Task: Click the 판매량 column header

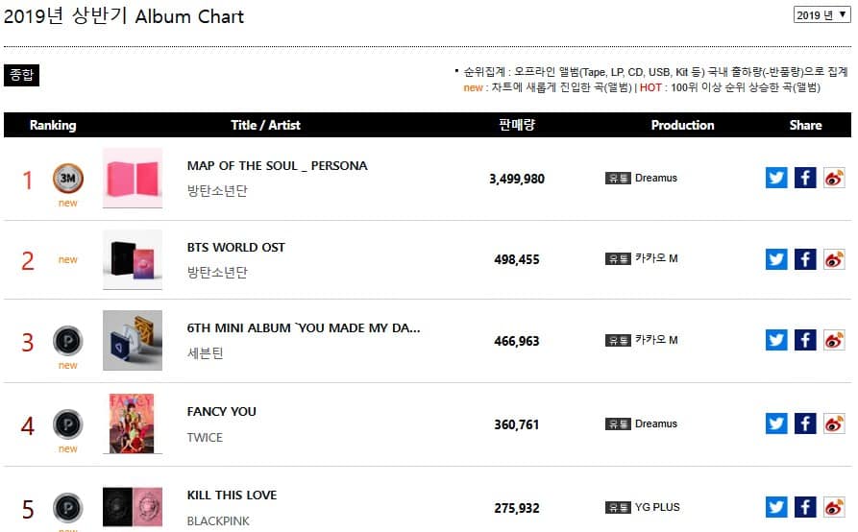Action: point(517,125)
